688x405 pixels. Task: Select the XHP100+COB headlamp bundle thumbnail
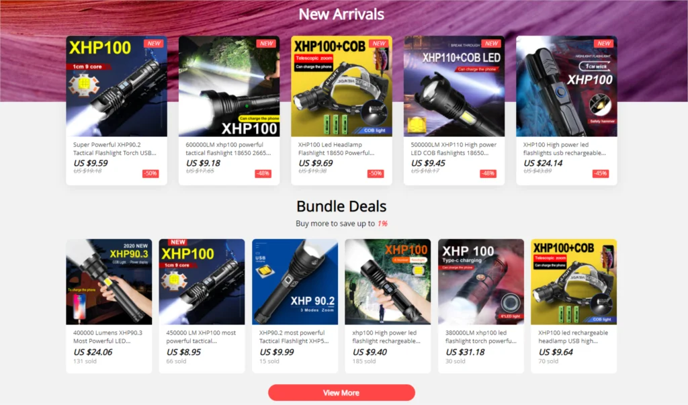pos(574,281)
